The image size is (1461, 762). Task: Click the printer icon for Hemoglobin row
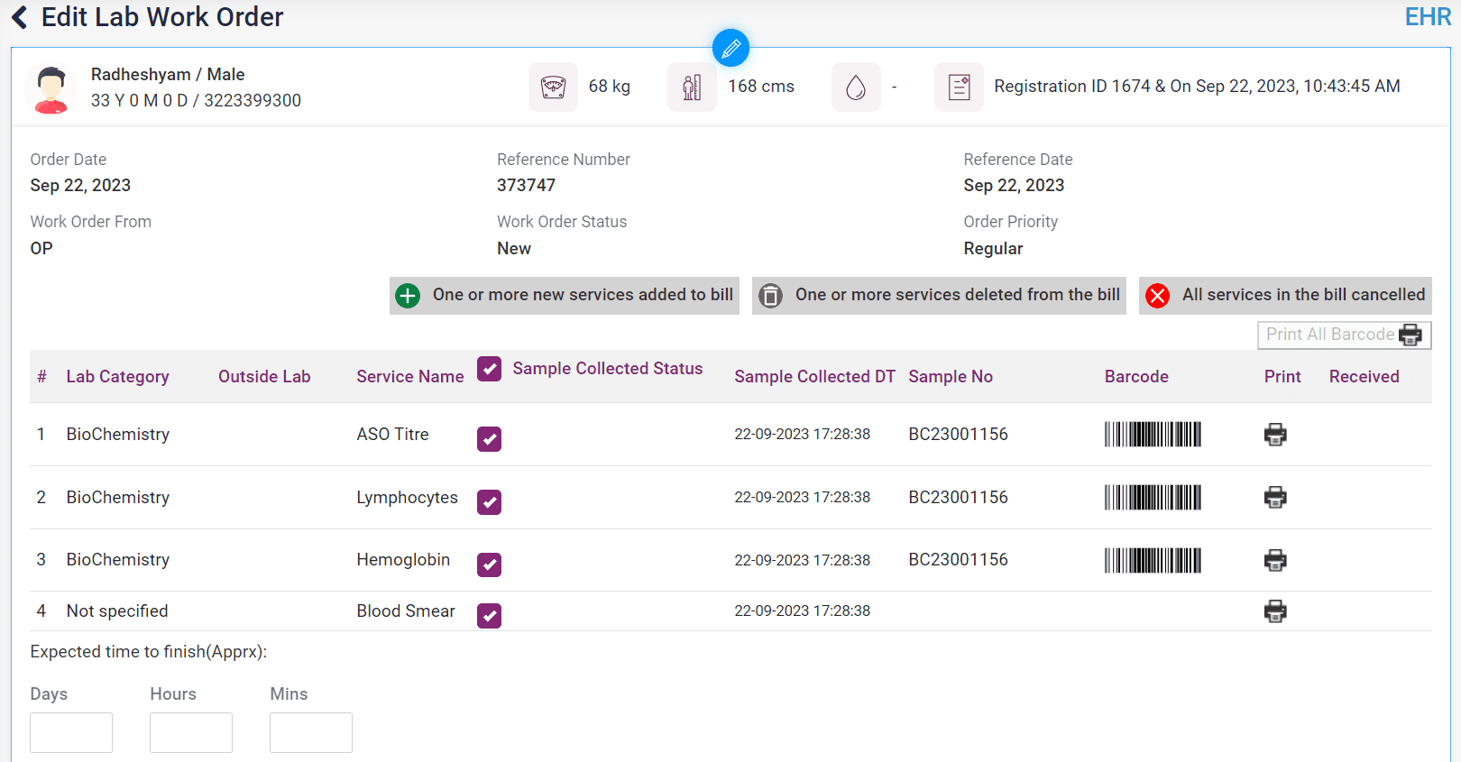point(1275,560)
